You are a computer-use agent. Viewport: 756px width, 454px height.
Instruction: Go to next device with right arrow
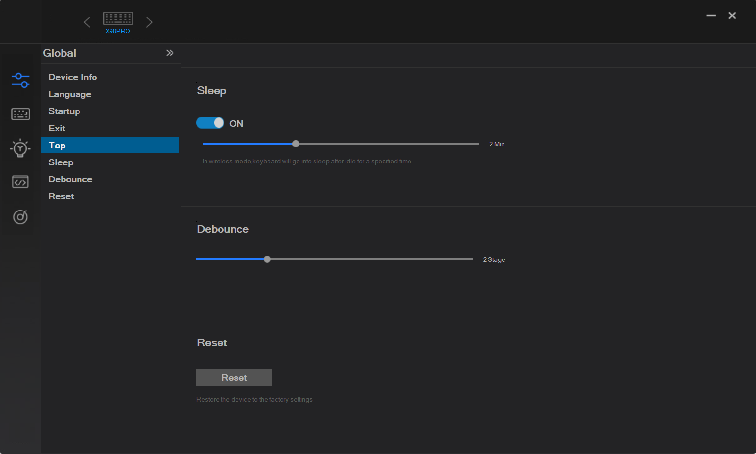coord(149,22)
